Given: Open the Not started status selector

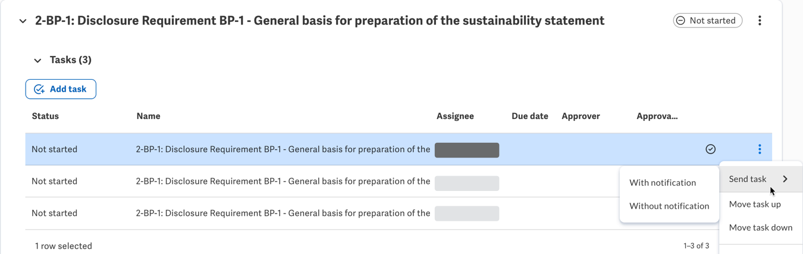Looking at the screenshot, I should point(707,20).
